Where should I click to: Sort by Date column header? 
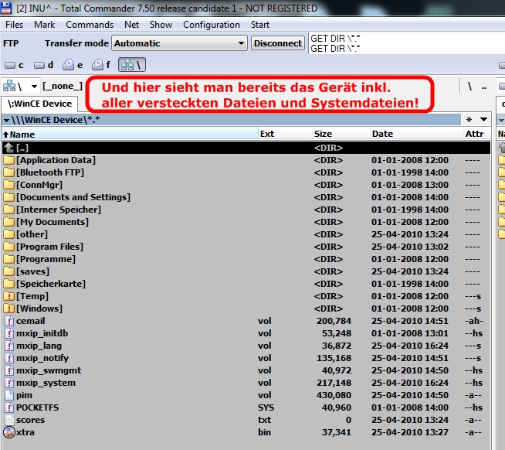(x=416, y=134)
